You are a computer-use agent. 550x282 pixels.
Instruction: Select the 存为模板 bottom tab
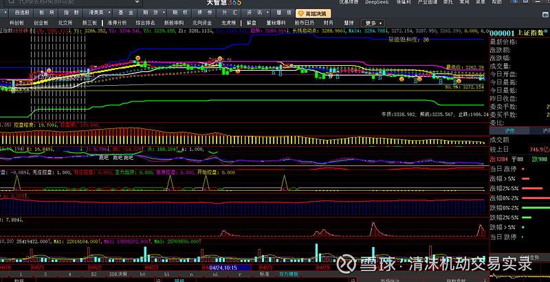point(289,274)
